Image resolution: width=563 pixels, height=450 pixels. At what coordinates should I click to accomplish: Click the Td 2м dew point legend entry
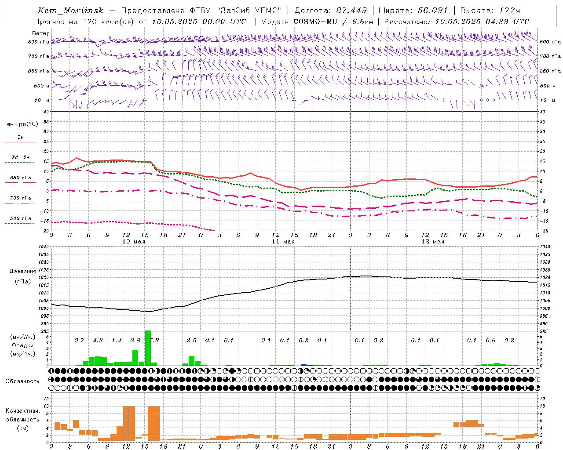coord(21,157)
